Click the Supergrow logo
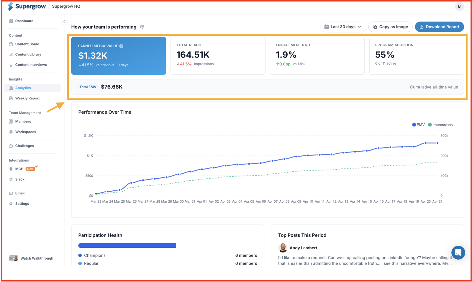472x282 pixels. point(27,6)
